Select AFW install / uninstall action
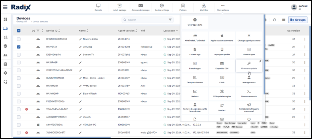The height and width of the screenshot is (139, 312). (x=195, y=38)
